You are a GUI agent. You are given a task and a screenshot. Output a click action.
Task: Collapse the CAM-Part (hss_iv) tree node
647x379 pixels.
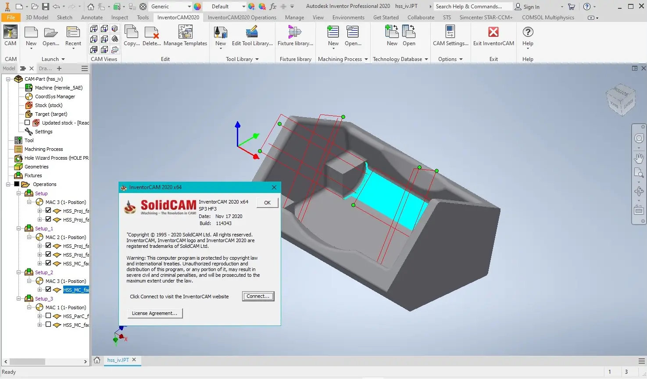tap(8, 79)
